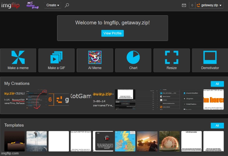
Task: Open the Accountbin text creation thumbnail
Action: [14, 100]
